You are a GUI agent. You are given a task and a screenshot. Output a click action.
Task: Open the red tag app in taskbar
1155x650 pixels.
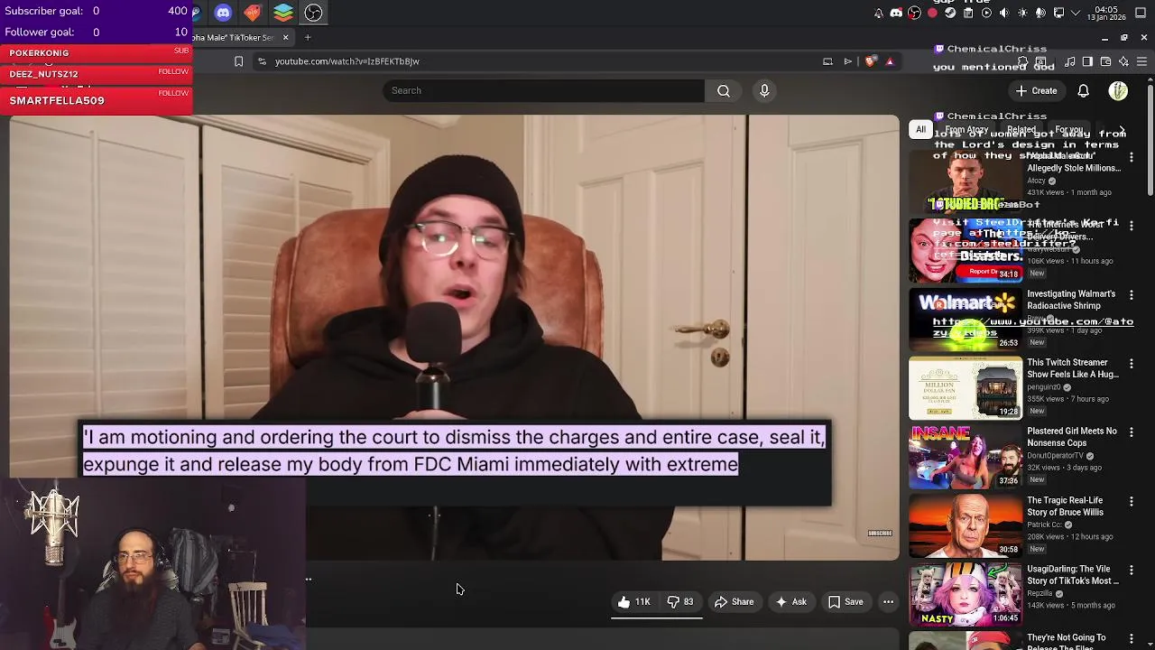coord(253,13)
